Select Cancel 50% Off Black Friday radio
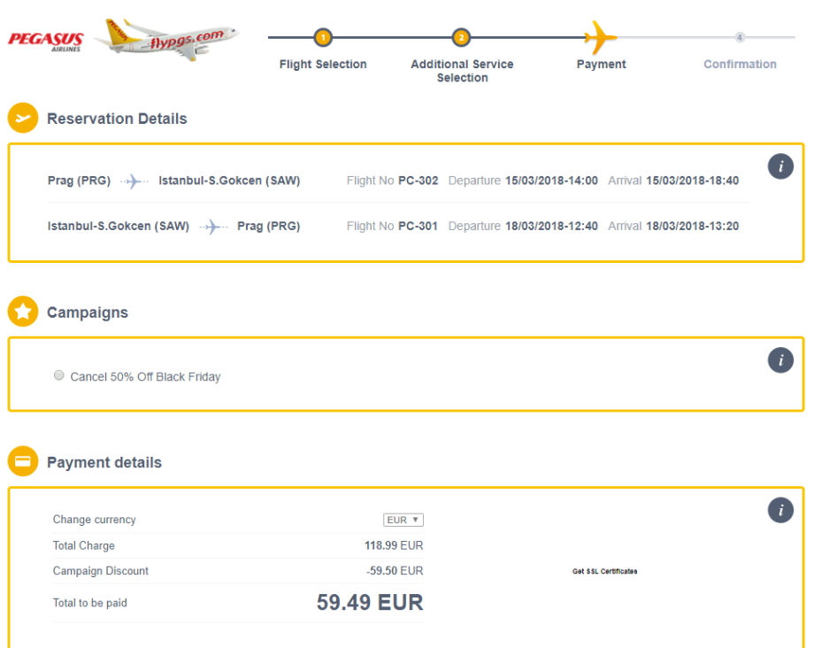The width and height of the screenshot is (814, 648). click(59, 376)
